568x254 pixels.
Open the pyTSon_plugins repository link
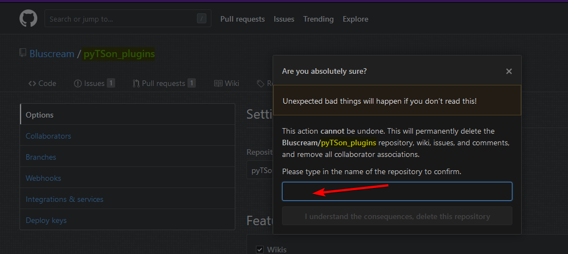[119, 54]
